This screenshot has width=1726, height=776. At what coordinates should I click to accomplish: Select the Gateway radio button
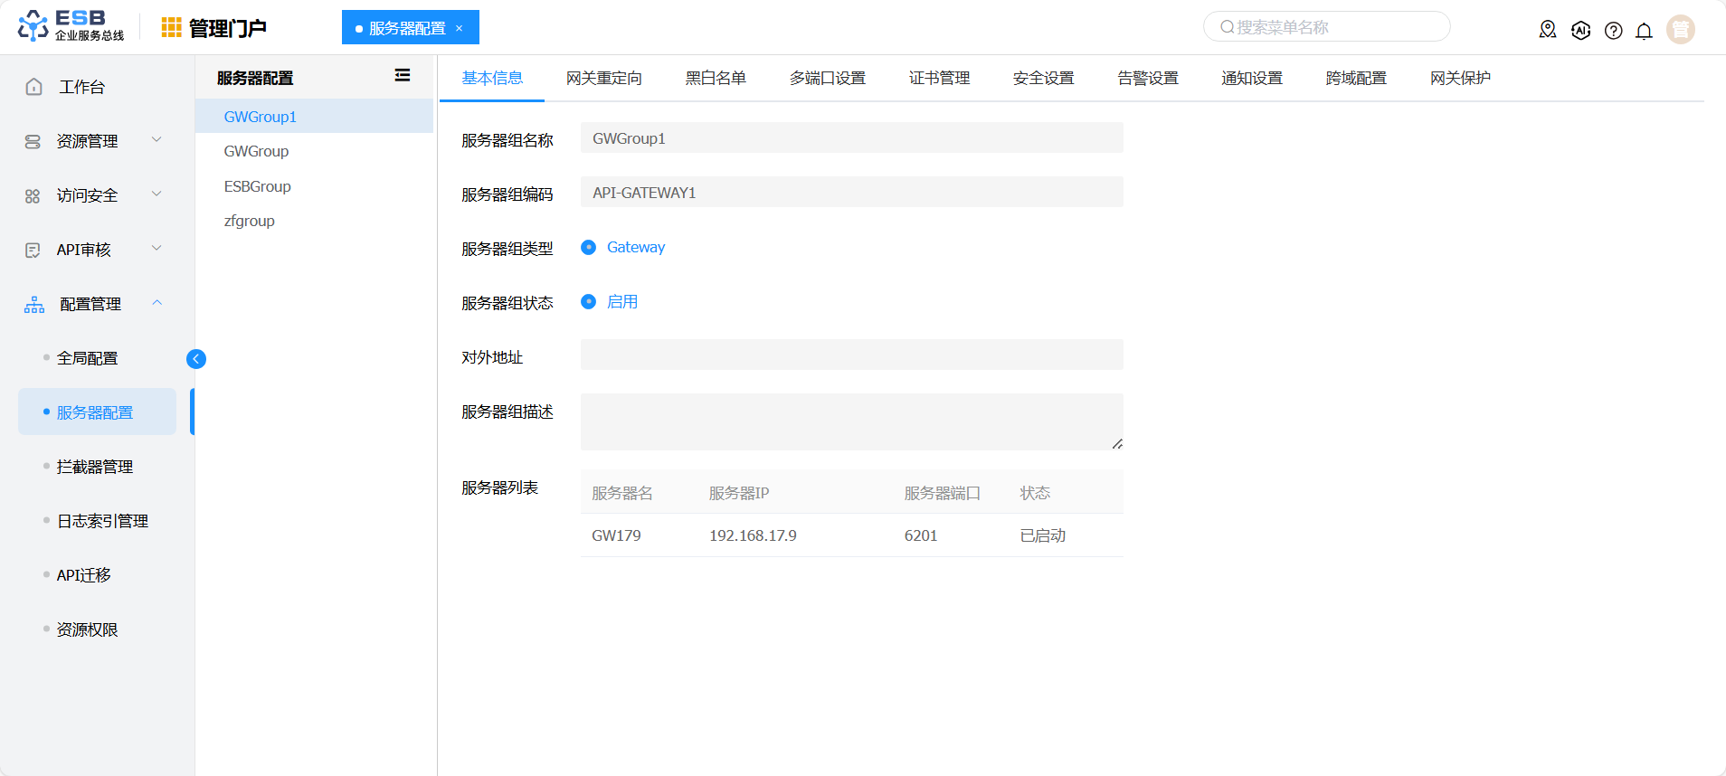tap(589, 248)
